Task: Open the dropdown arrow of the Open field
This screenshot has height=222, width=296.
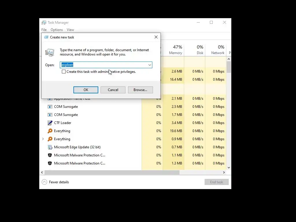Action: pyautogui.click(x=149, y=65)
